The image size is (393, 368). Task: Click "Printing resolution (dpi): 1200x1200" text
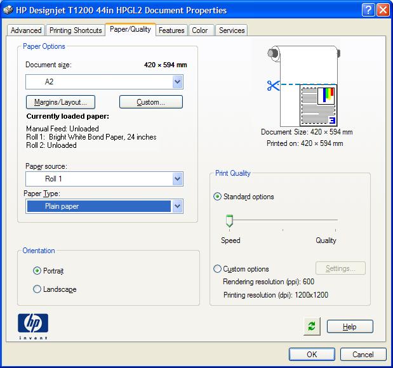[x=276, y=295]
